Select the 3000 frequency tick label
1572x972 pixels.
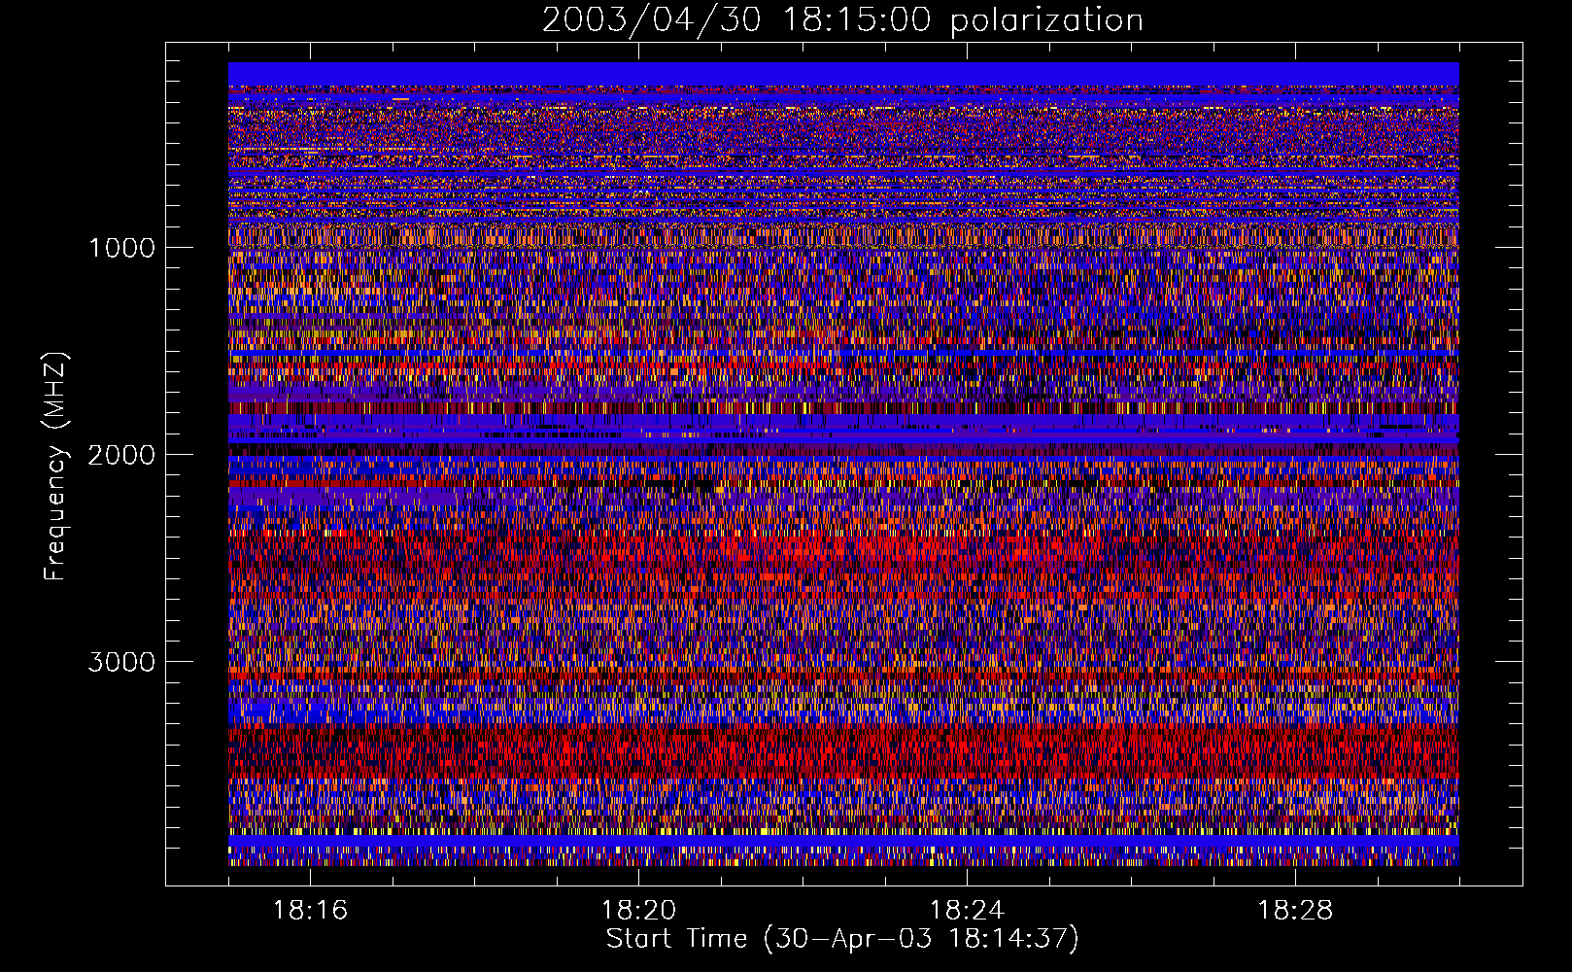121,662
